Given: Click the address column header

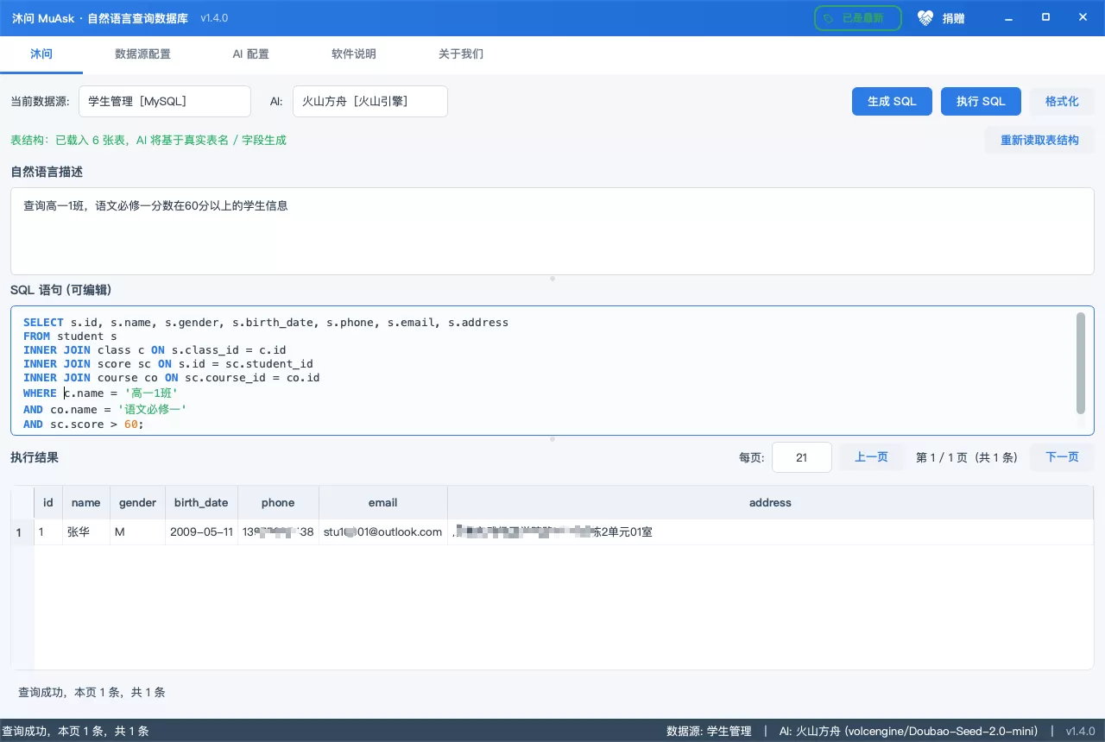Looking at the screenshot, I should pos(771,502).
